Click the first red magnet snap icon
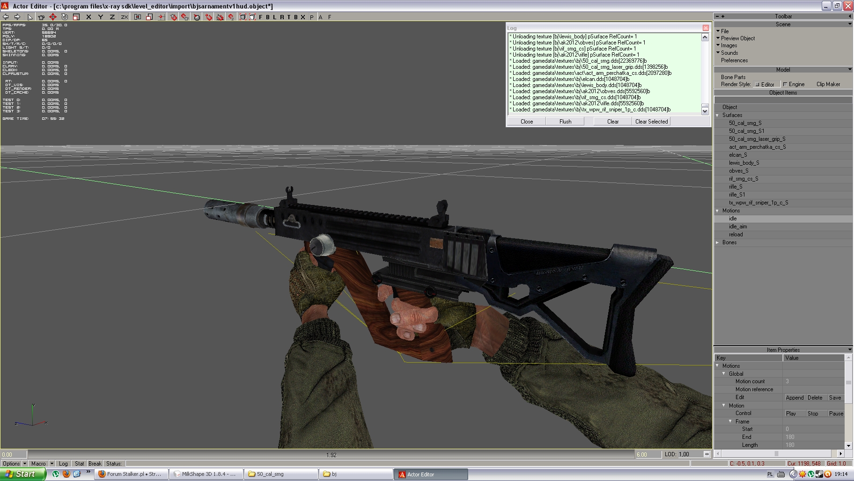Screen dimensions: 854x481 (173, 17)
